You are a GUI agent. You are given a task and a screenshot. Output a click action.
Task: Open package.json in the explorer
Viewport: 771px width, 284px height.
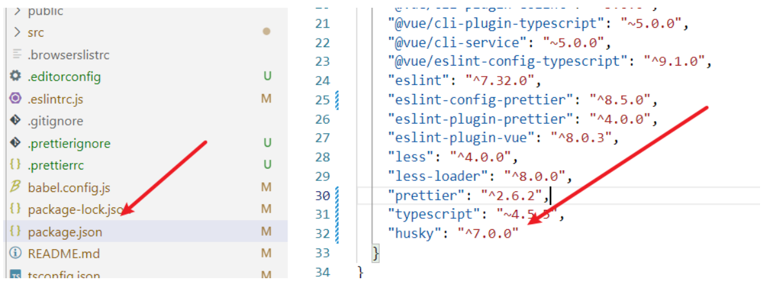(x=64, y=232)
